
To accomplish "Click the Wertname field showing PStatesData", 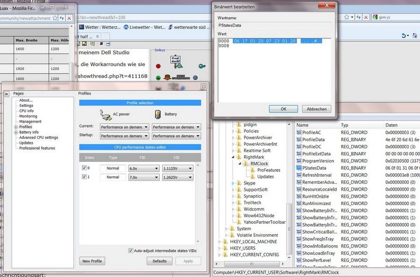I will (275, 25).
